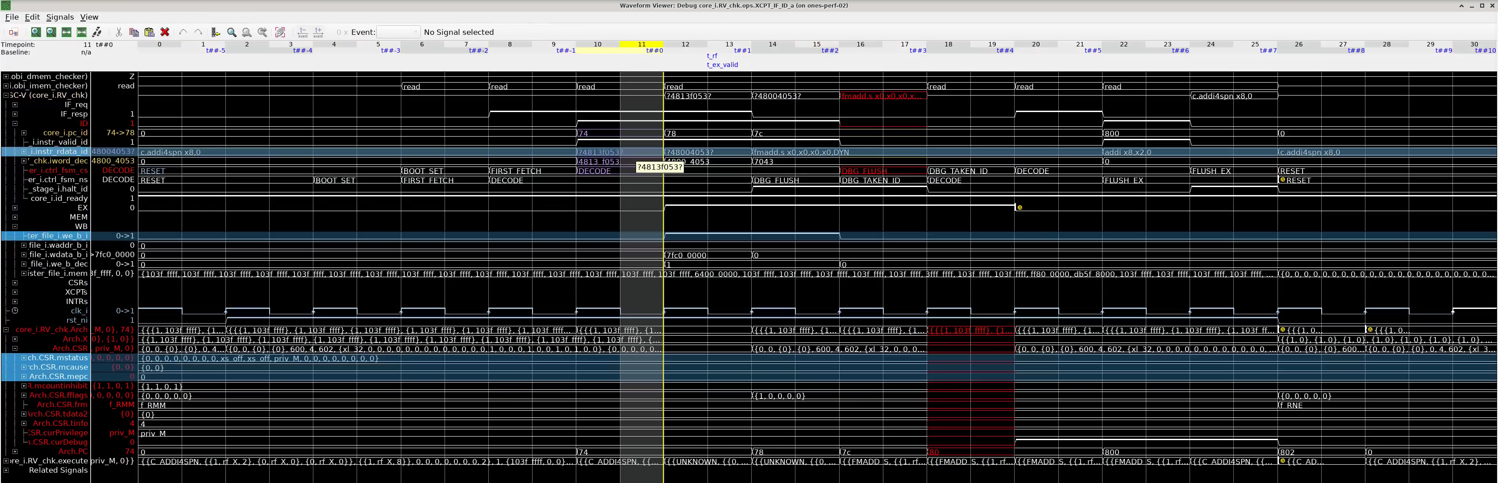1498x483 pixels.
Task: Collapse the Arch.CSR tree node
Action: 15,349
